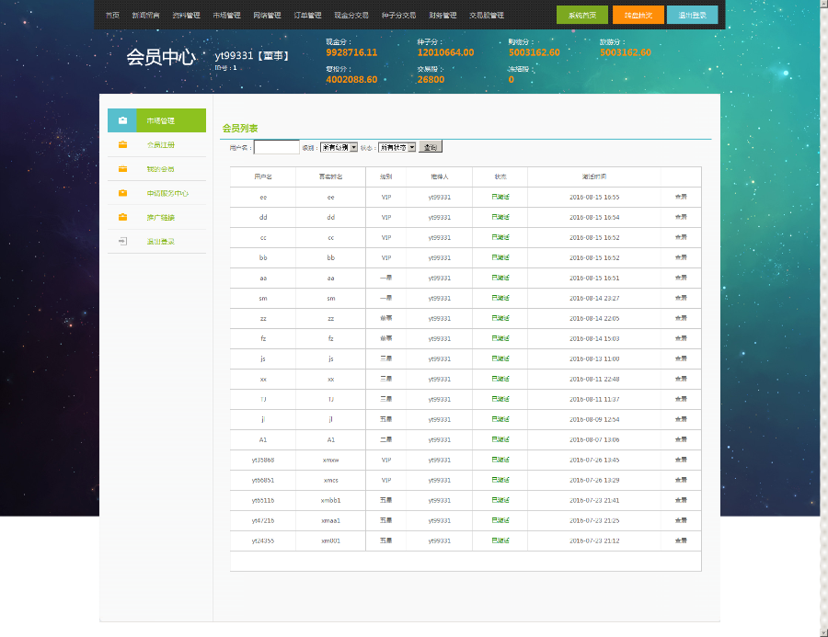
Task: Open the 级别 level filter dropdown
Action: pos(339,147)
